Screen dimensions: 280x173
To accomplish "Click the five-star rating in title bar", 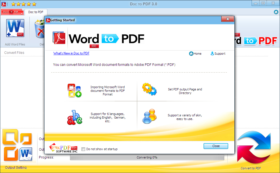I will (24, 4).
